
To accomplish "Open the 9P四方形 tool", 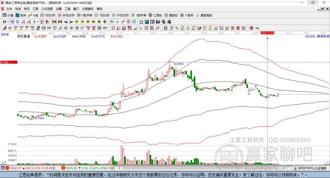I will pos(66,15).
